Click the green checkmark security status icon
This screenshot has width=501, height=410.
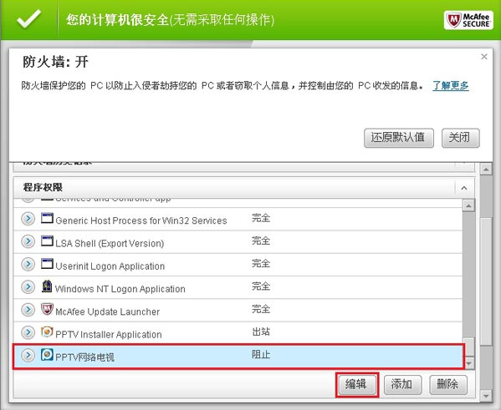point(29,18)
